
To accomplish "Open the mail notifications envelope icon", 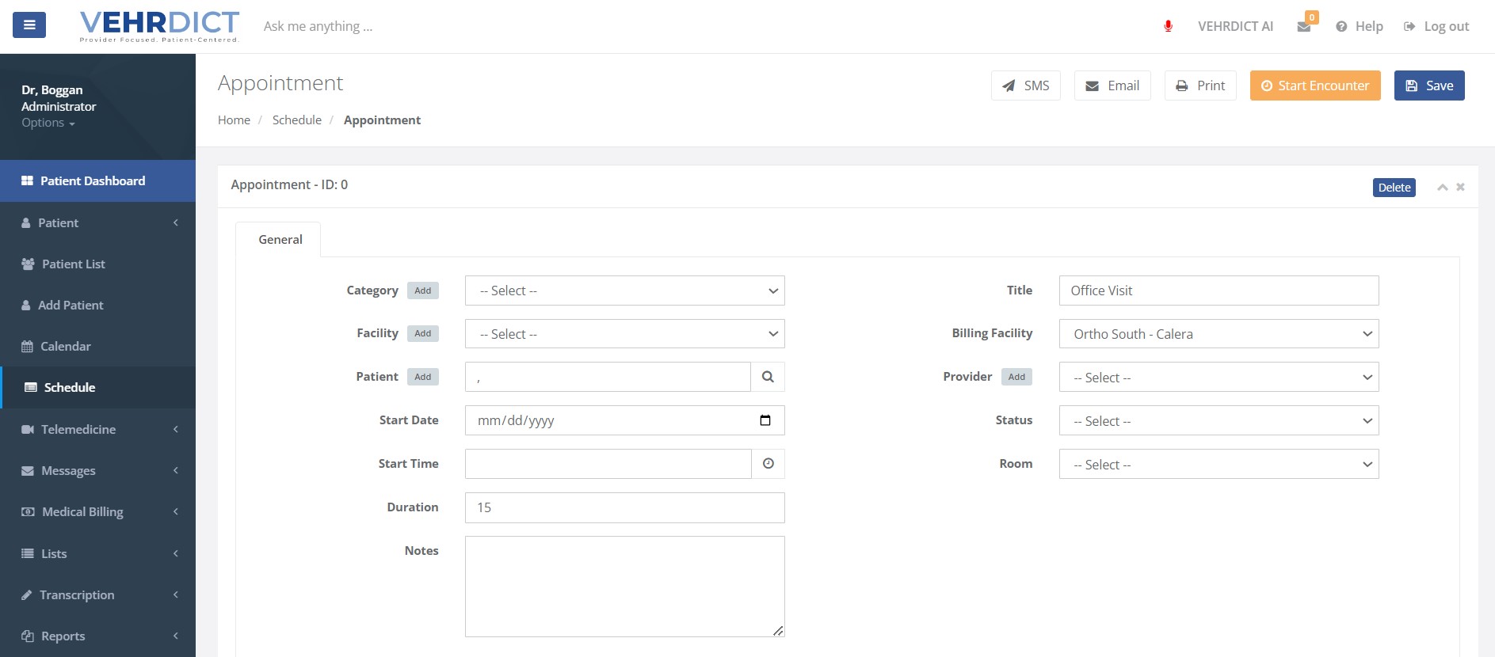I will [1304, 27].
